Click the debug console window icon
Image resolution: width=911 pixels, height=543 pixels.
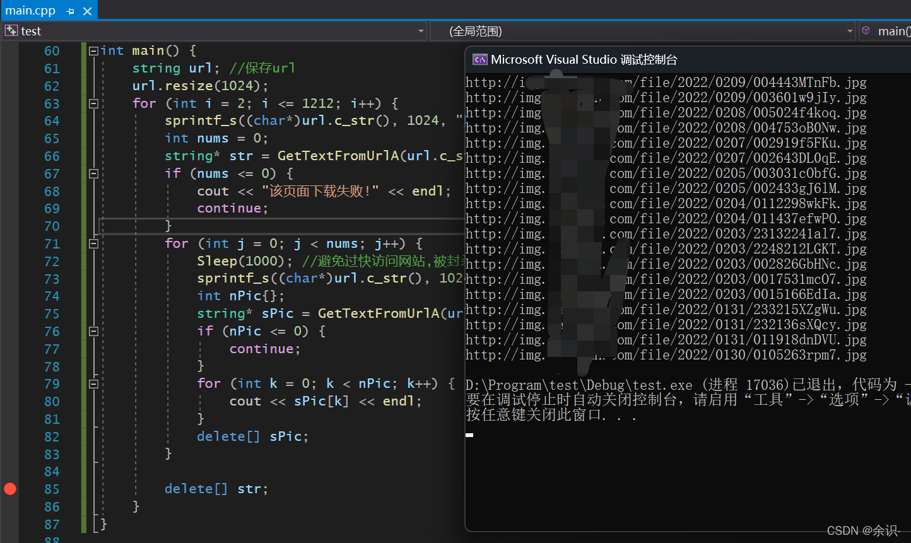[x=479, y=60]
